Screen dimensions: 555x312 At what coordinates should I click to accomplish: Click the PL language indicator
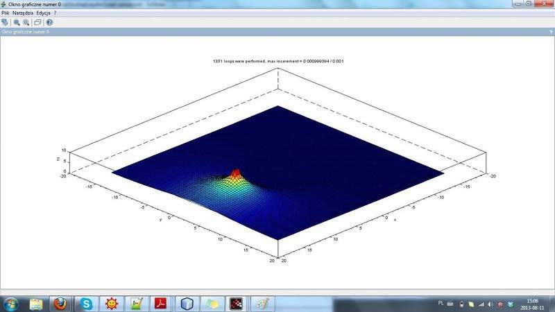441,303
